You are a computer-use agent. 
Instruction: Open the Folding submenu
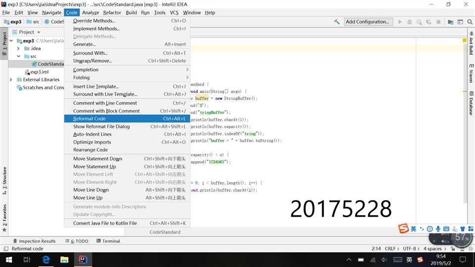click(127, 78)
